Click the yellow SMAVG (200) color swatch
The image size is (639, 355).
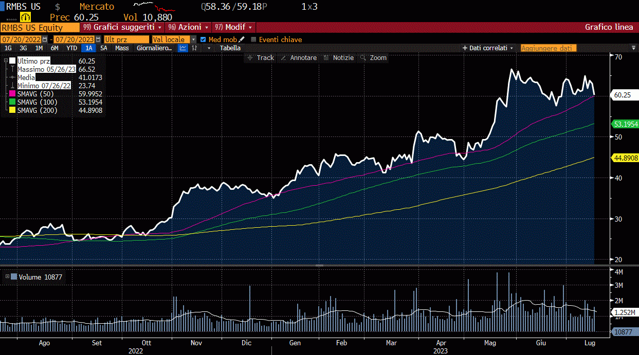coord(12,110)
